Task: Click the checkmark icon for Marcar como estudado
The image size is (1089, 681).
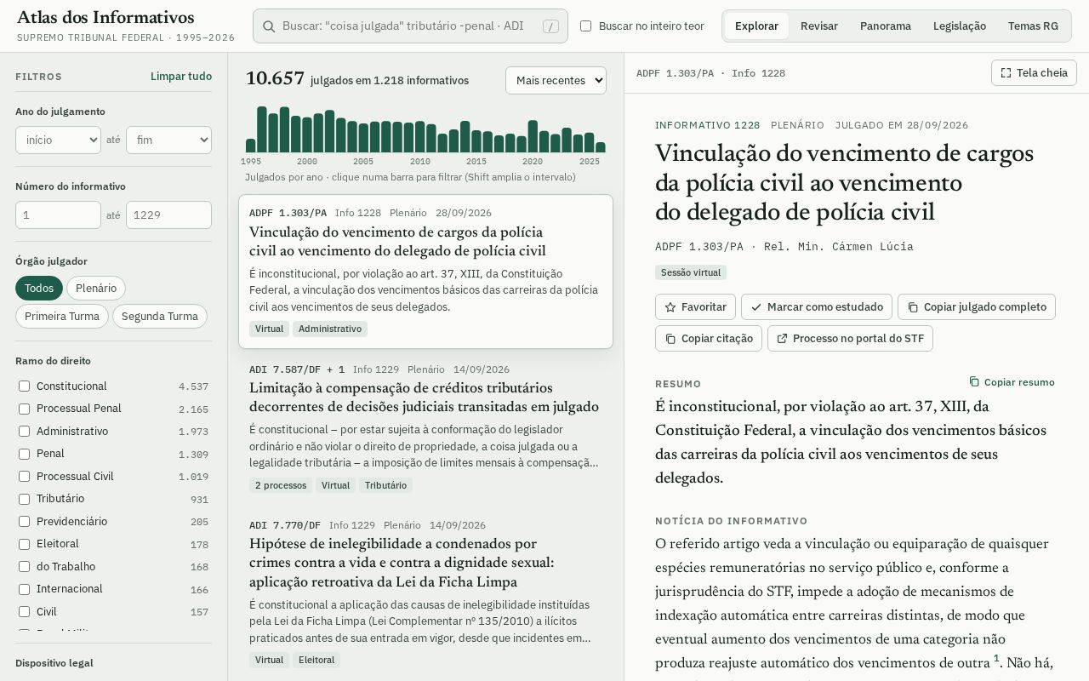Action: coord(756,306)
